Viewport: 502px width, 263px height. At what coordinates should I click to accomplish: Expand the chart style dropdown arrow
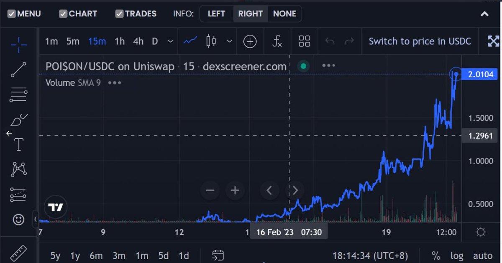(x=229, y=41)
